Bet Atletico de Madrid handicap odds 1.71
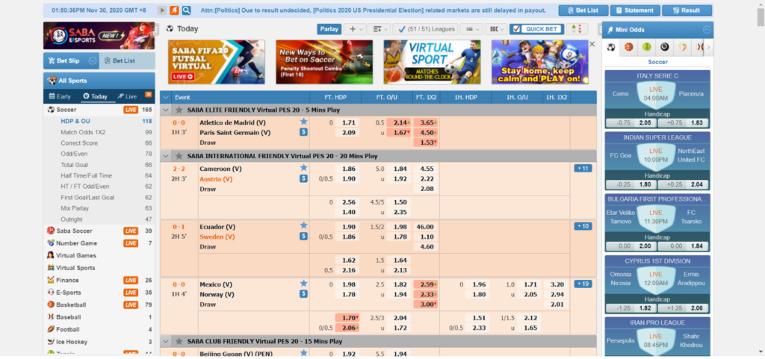765x359 pixels. click(x=347, y=122)
